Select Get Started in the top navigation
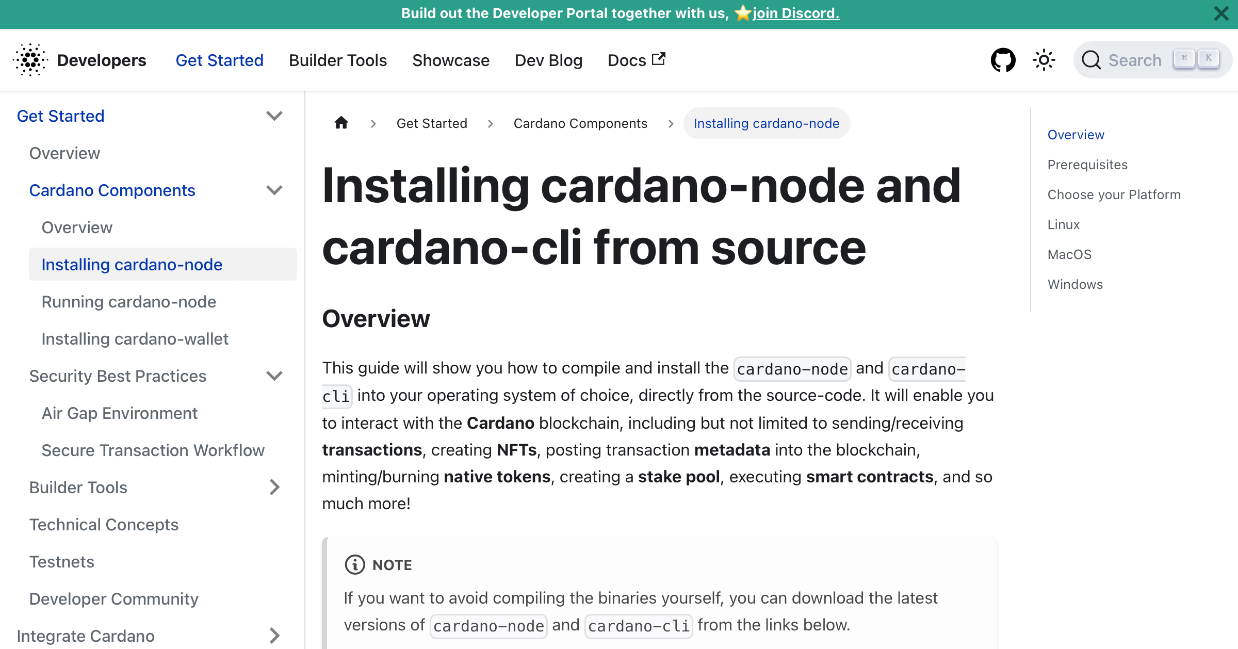The image size is (1238, 649). [219, 60]
